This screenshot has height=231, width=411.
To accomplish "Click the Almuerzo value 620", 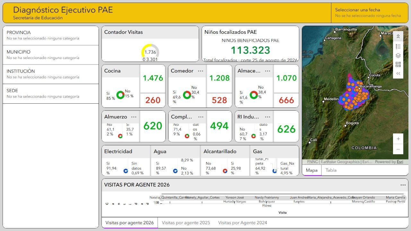I will coord(153,126).
